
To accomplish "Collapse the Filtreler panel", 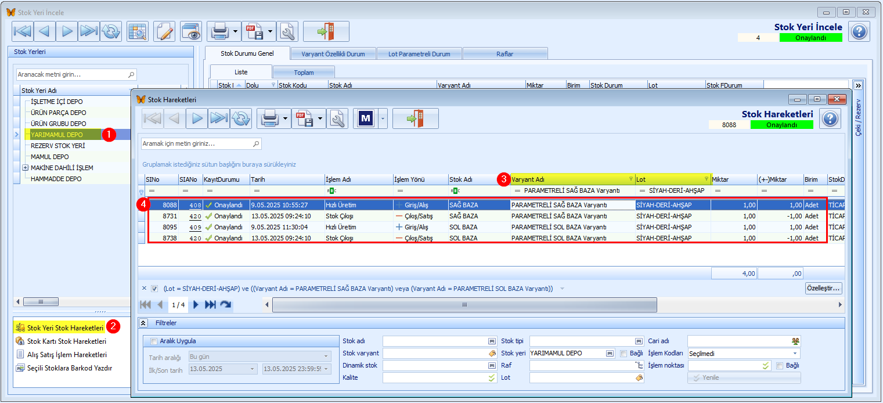I will [x=143, y=323].
